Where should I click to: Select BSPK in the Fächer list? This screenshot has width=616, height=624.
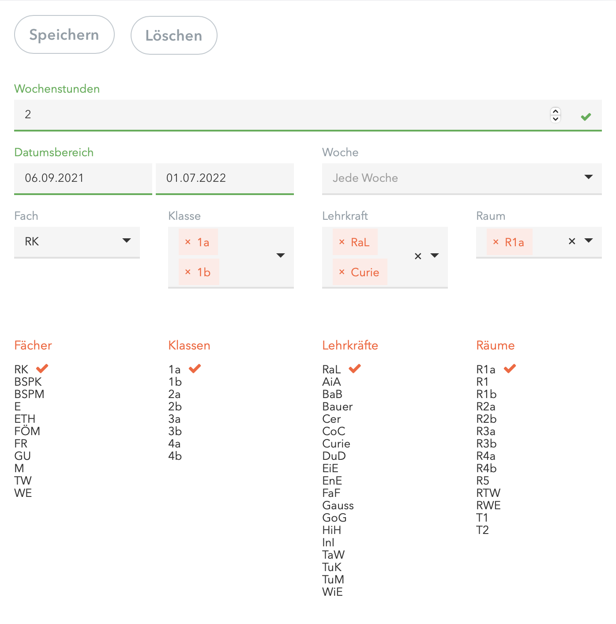[28, 382]
